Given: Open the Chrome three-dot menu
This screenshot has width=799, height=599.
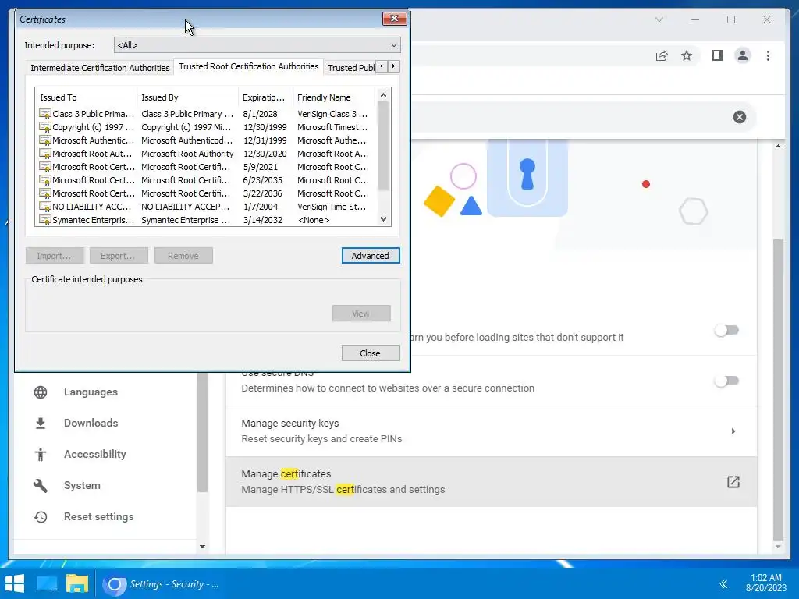Looking at the screenshot, I should coord(768,55).
